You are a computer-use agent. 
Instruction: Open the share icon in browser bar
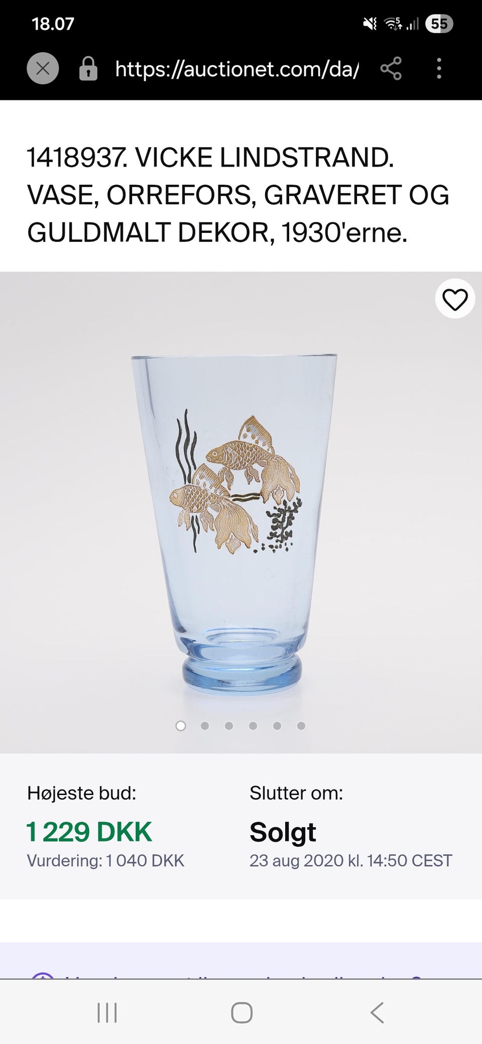[x=391, y=68]
